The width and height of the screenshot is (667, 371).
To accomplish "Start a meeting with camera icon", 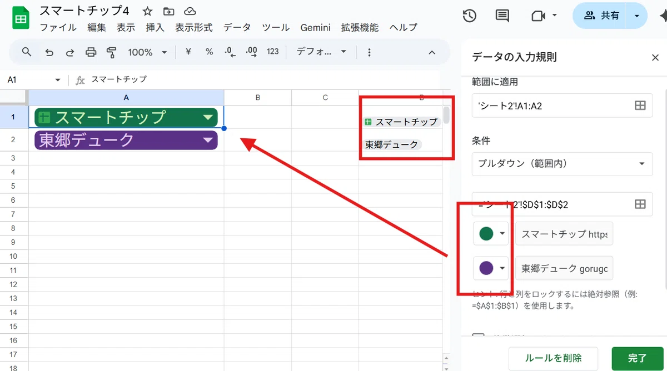I will [537, 16].
